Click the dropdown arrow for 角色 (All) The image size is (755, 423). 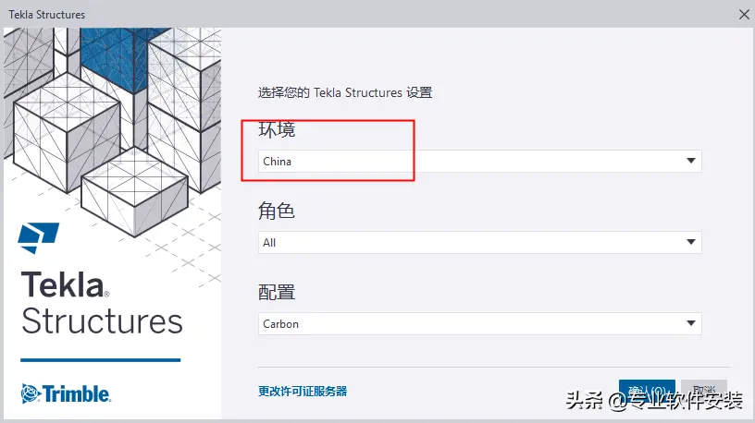click(x=691, y=242)
